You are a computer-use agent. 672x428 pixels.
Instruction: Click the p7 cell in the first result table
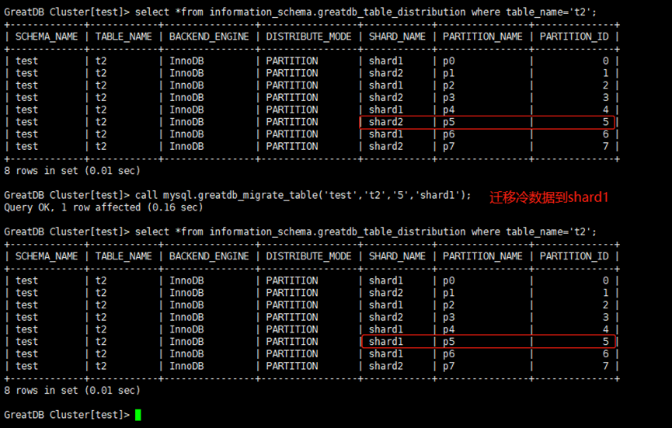(449, 147)
